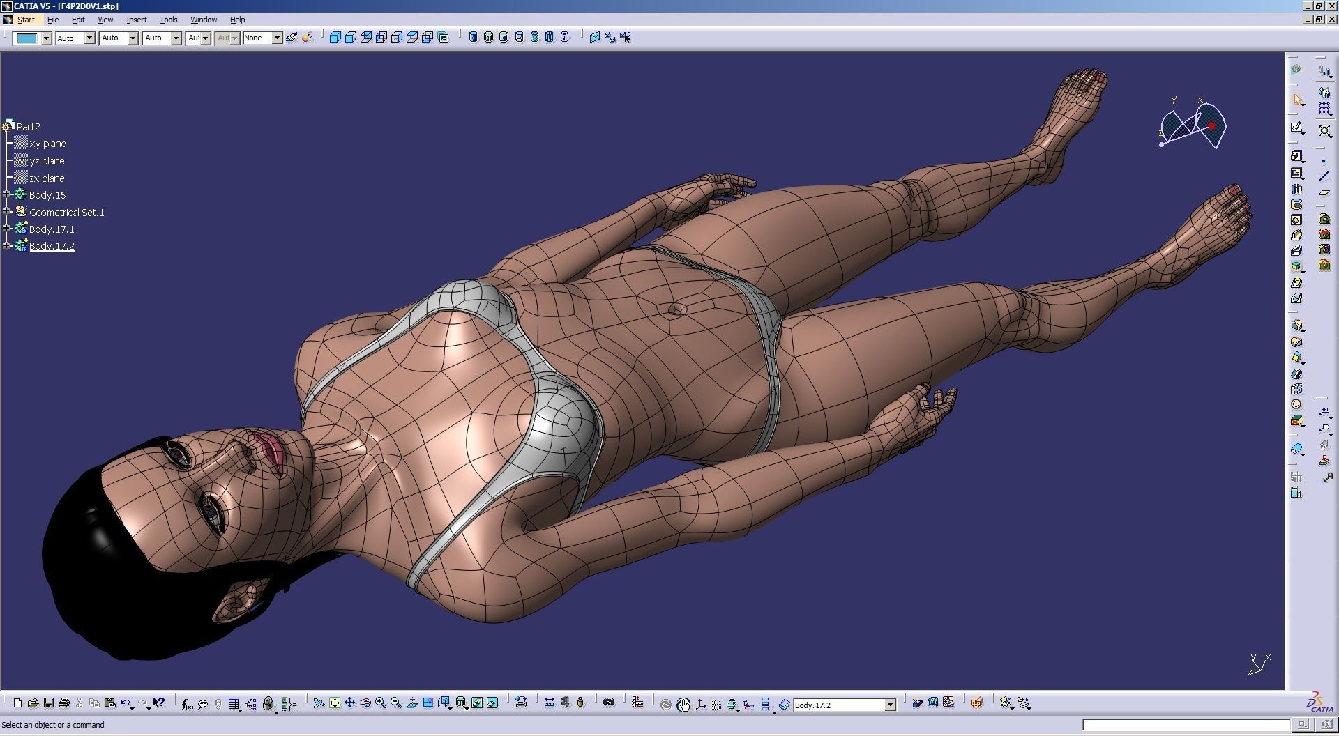Print using the printer icon
Image resolution: width=1339 pixels, height=736 pixels.
click(x=64, y=703)
